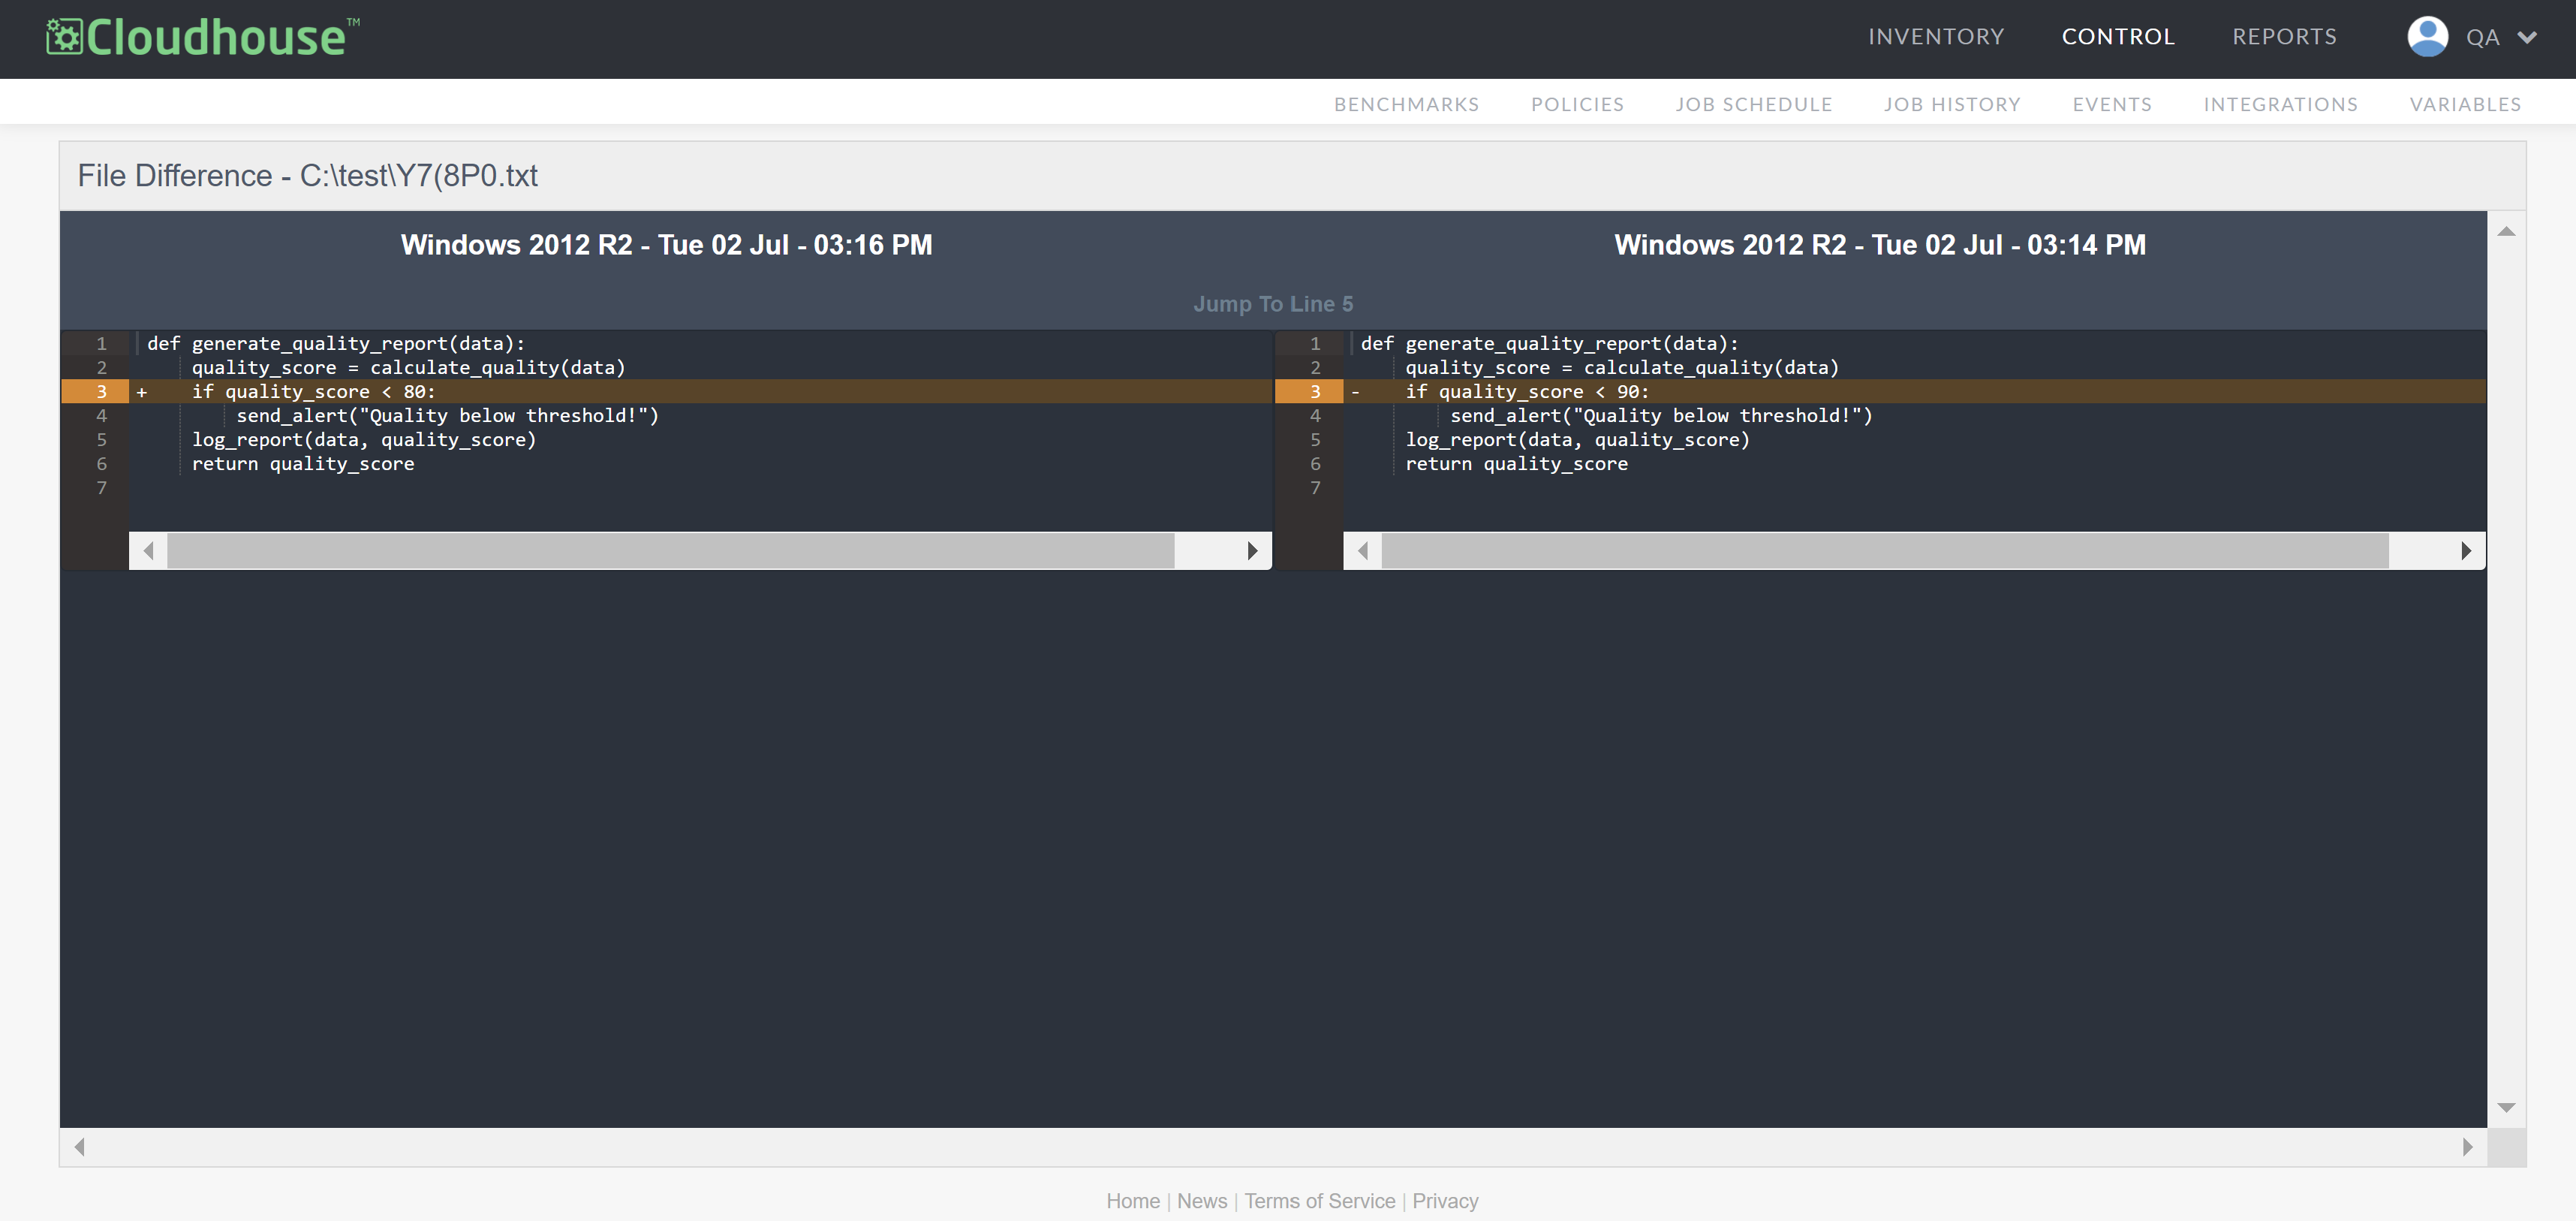Click the Jump To Line 5 link

click(x=1272, y=303)
